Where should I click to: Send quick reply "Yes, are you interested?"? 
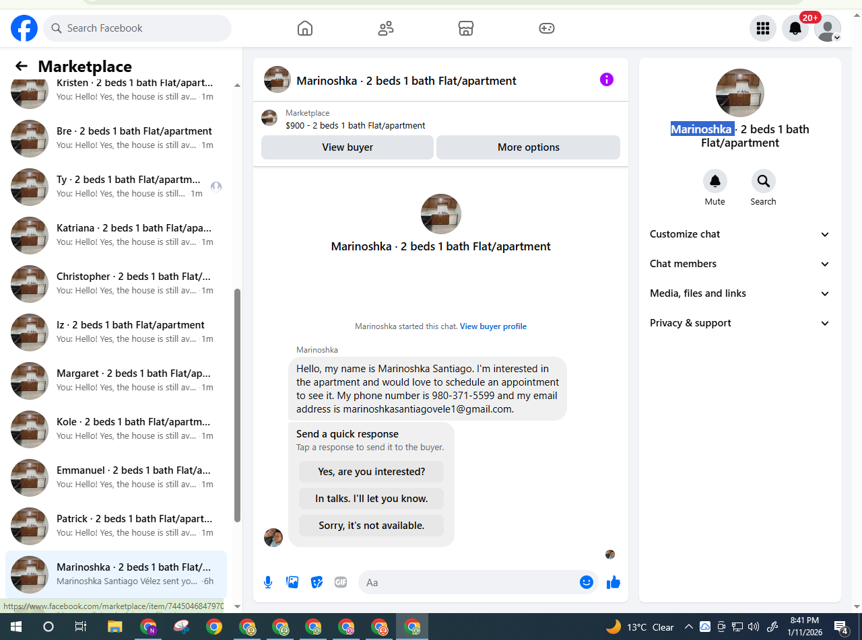[372, 472]
